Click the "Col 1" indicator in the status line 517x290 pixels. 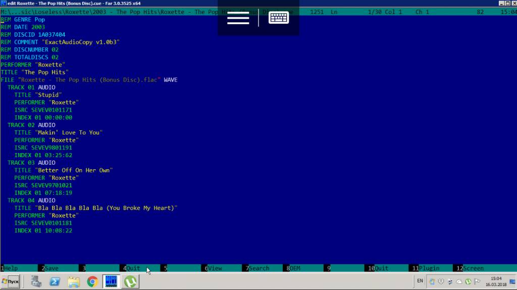click(394, 12)
